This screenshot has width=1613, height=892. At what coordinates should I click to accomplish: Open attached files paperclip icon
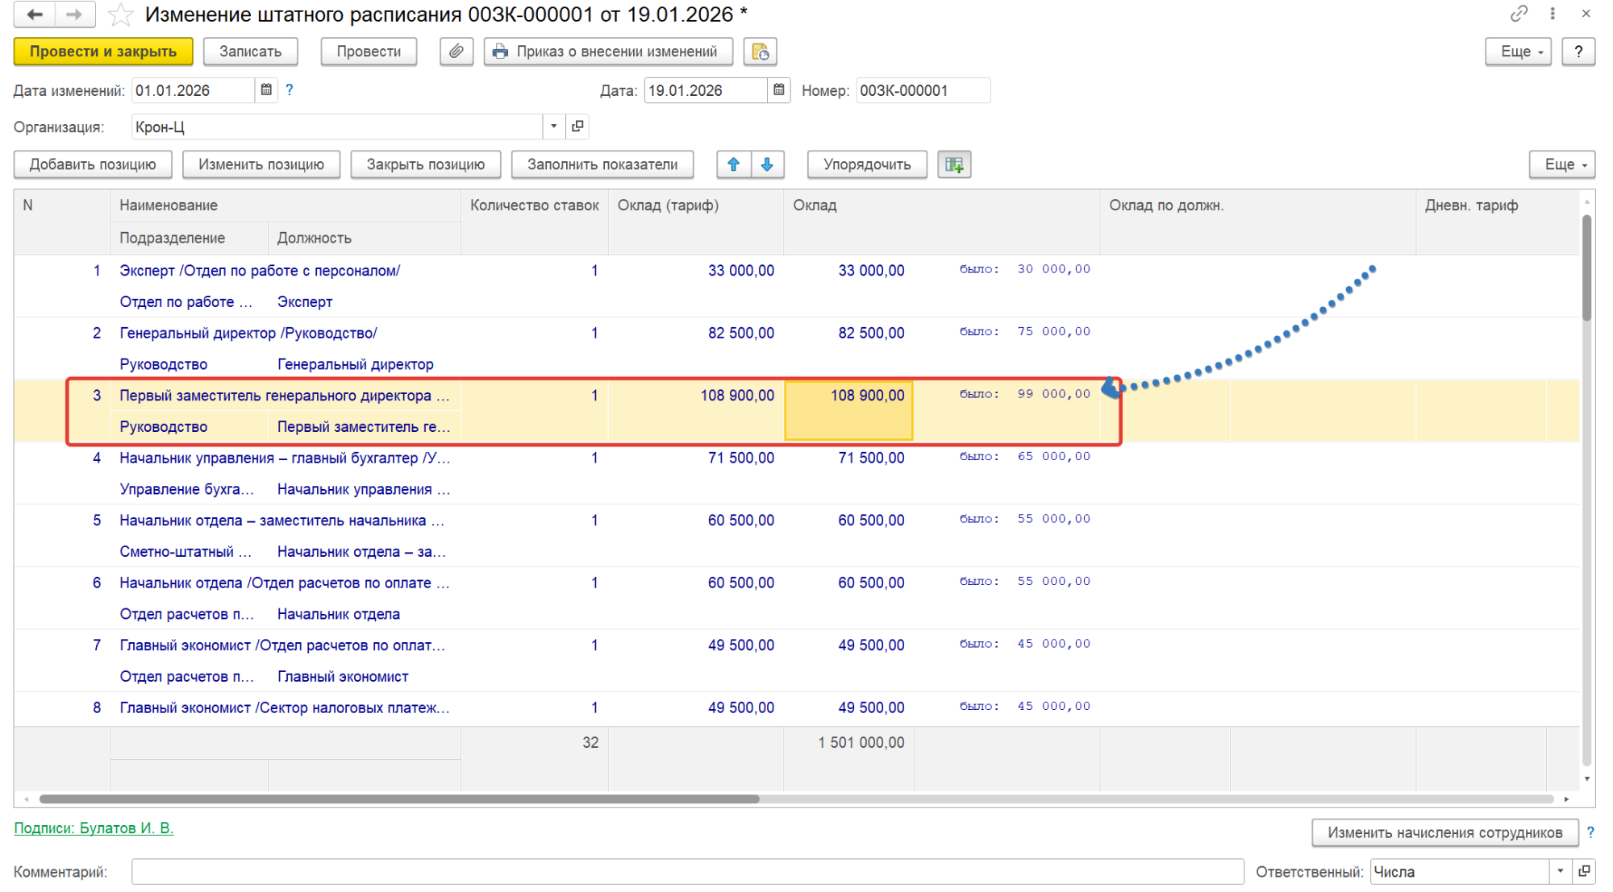tap(456, 52)
